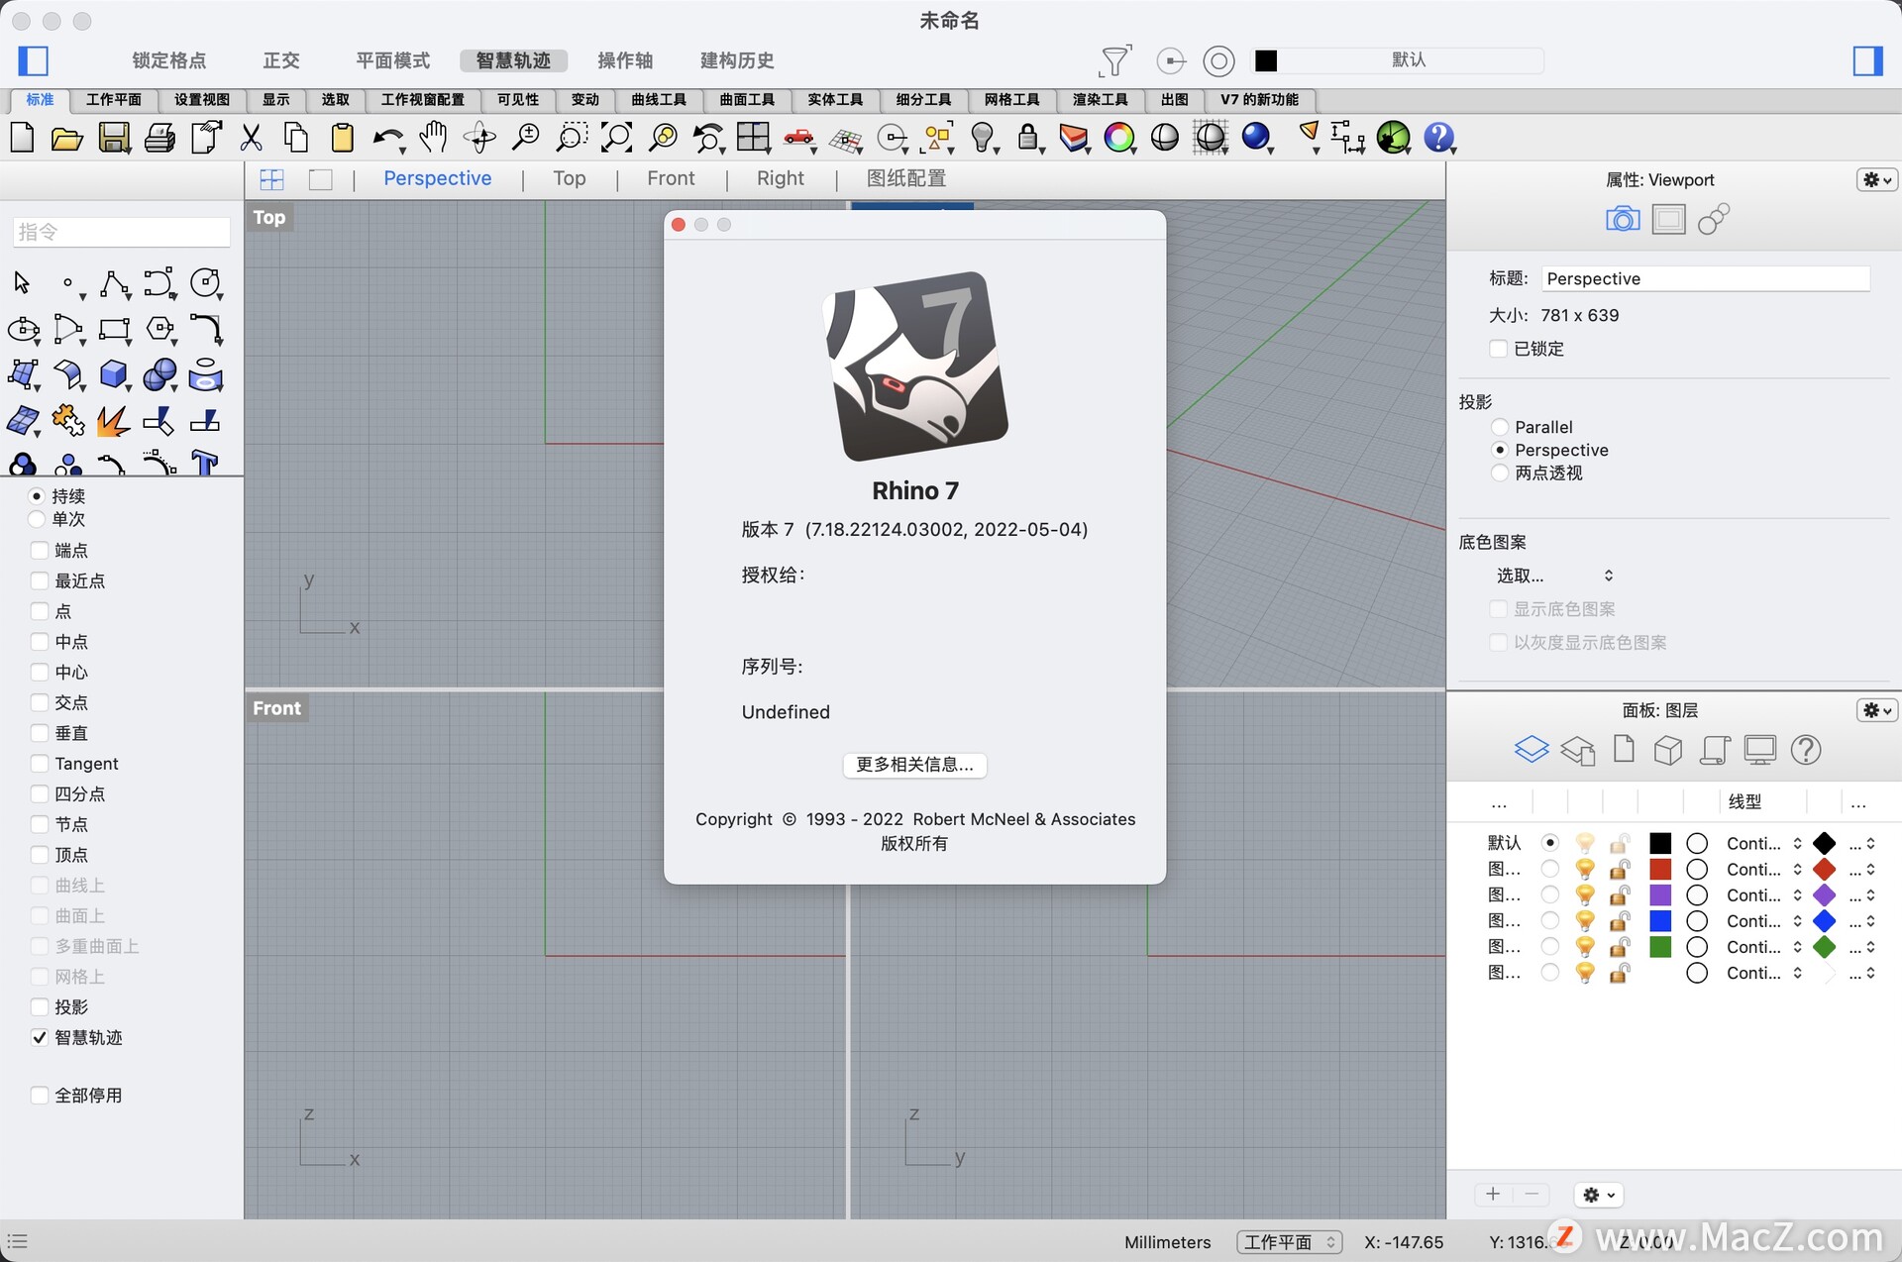Cut with the scissors icon
This screenshot has width=1902, height=1262.
pos(251,138)
